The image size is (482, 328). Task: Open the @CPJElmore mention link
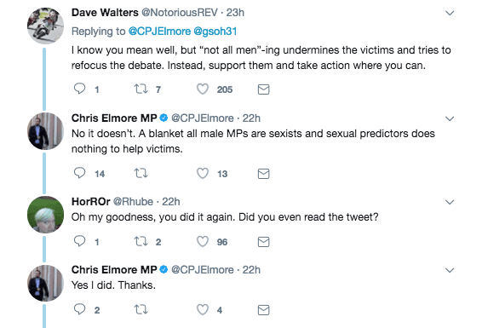(x=159, y=32)
